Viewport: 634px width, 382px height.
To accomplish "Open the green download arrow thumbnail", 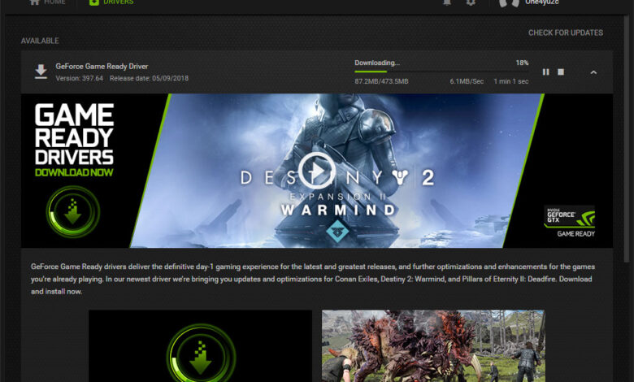I will (200, 345).
